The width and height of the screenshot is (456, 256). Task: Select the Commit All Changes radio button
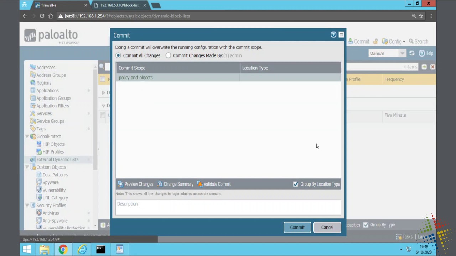point(118,55)
